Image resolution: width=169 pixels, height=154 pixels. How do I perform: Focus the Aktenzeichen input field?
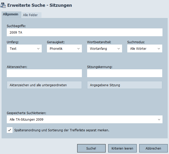point(44,73)
